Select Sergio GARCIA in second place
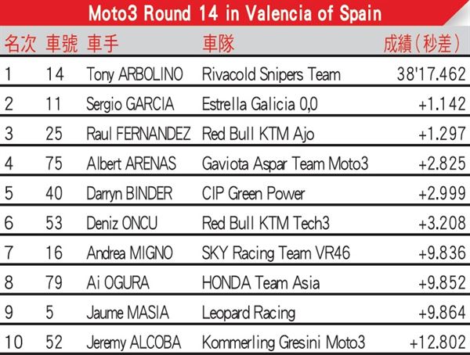Viewport: 470px width, 355px height. click(x=130, y=104)
